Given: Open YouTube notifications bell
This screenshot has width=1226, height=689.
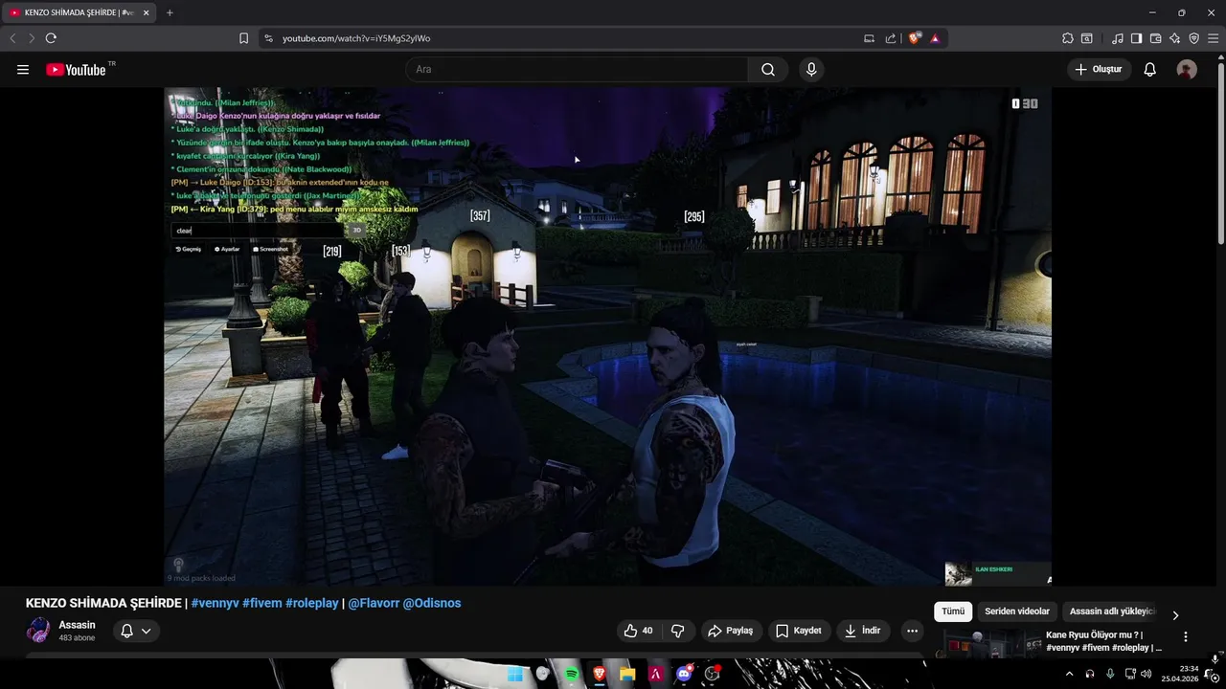Looking at the screenshot, I should (x=1150, y=70).
